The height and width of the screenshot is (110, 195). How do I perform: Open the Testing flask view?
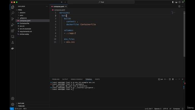tap(12, 42)
